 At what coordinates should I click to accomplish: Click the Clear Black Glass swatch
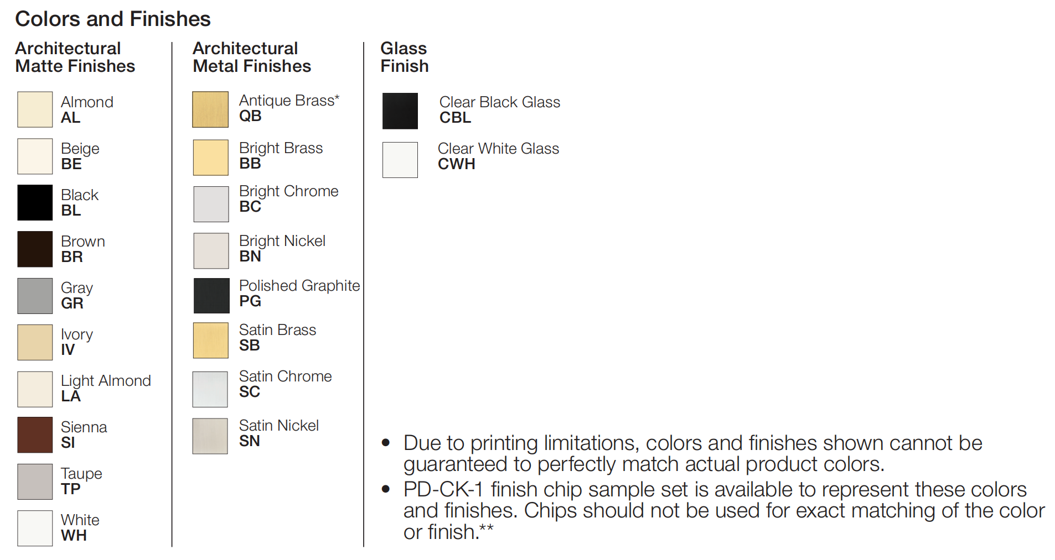pyautogui.click(x=400, y=111)
